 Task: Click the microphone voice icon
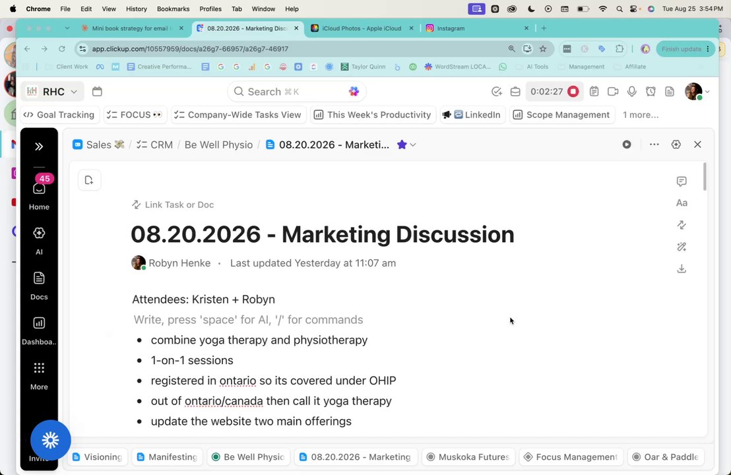(x=631, y=91)
